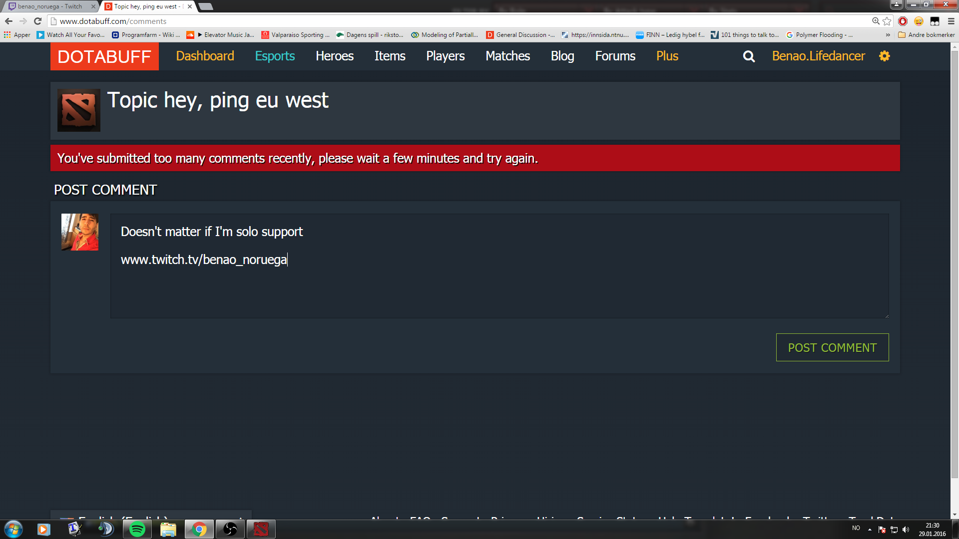Open Spotify from taskbar
Viewport: 959px width, 539px height.
tap(137, 529)
